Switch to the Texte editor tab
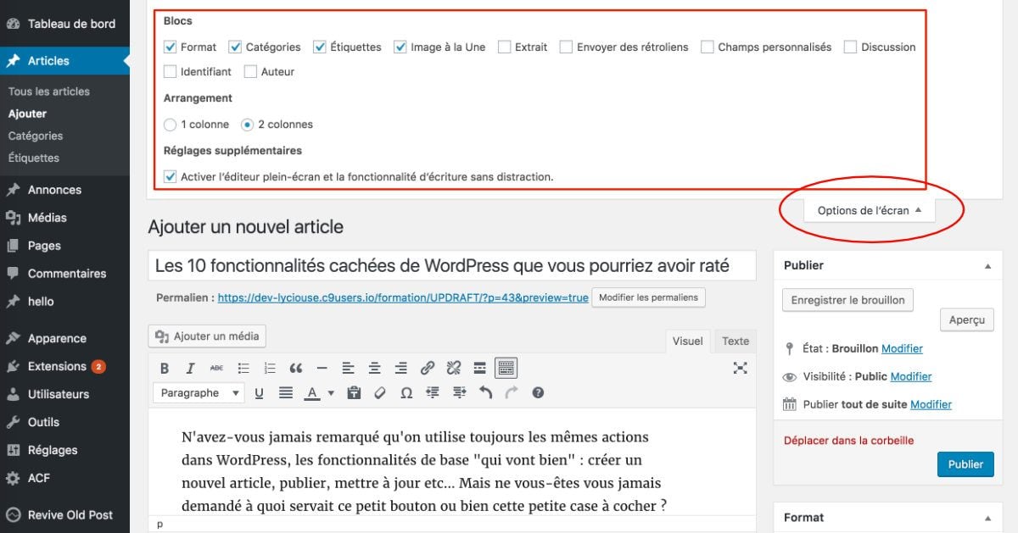Image resolution: width=1018 pixels, height=533 pixels. coord(735,341)
